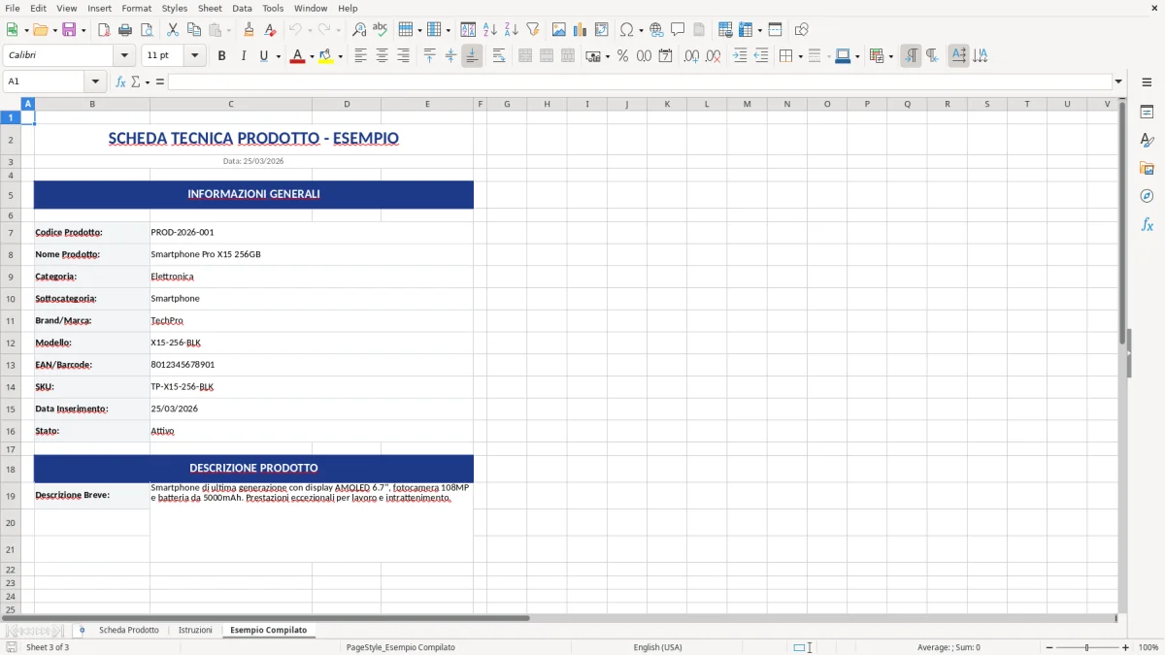Open Background Color palette dropdown arrow
Viewport: 1165px width, 655px height.
pos(341,56)
